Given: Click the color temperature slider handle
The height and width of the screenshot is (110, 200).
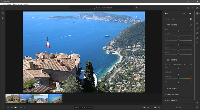Looking at the screenshot, I should 178,69.
